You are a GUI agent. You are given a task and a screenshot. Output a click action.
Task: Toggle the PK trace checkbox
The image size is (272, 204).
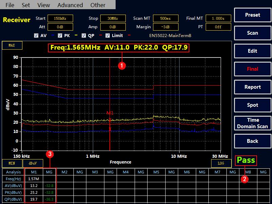60,35
